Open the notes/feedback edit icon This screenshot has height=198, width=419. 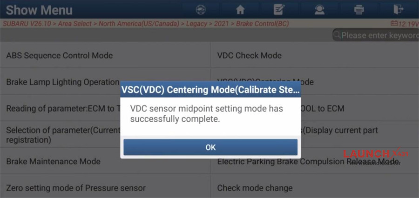(279, 9)
